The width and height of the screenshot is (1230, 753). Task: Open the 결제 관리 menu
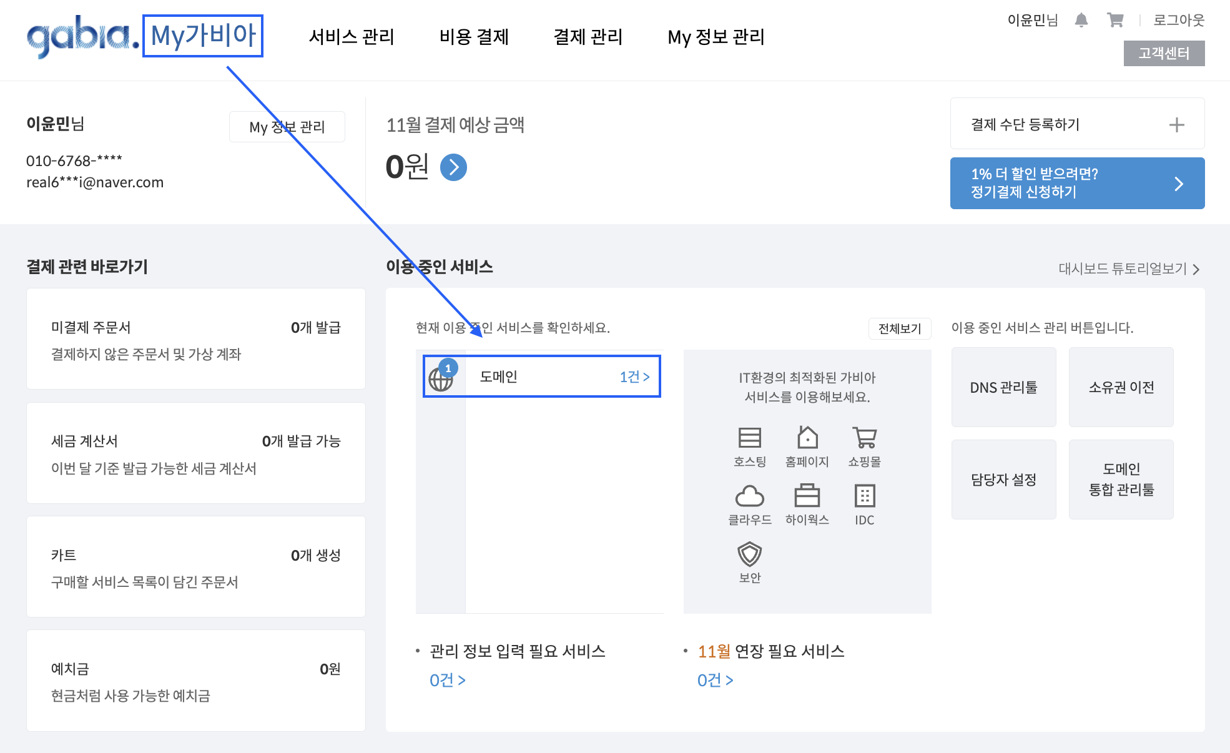click(588, 37)
